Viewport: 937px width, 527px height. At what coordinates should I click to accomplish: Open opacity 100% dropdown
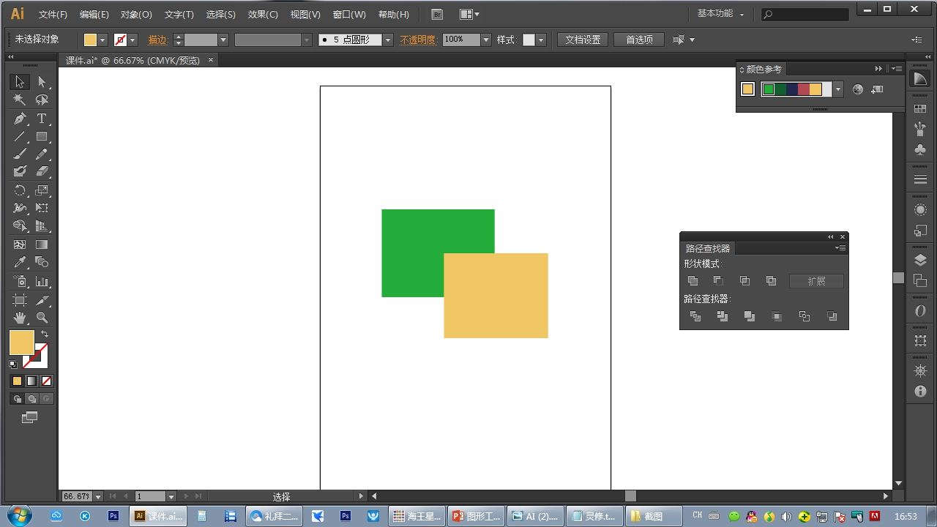coord(485,40)
